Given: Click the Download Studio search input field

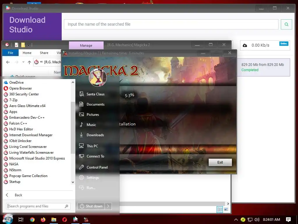Looking at the screenshot, I should click(171, 24).
